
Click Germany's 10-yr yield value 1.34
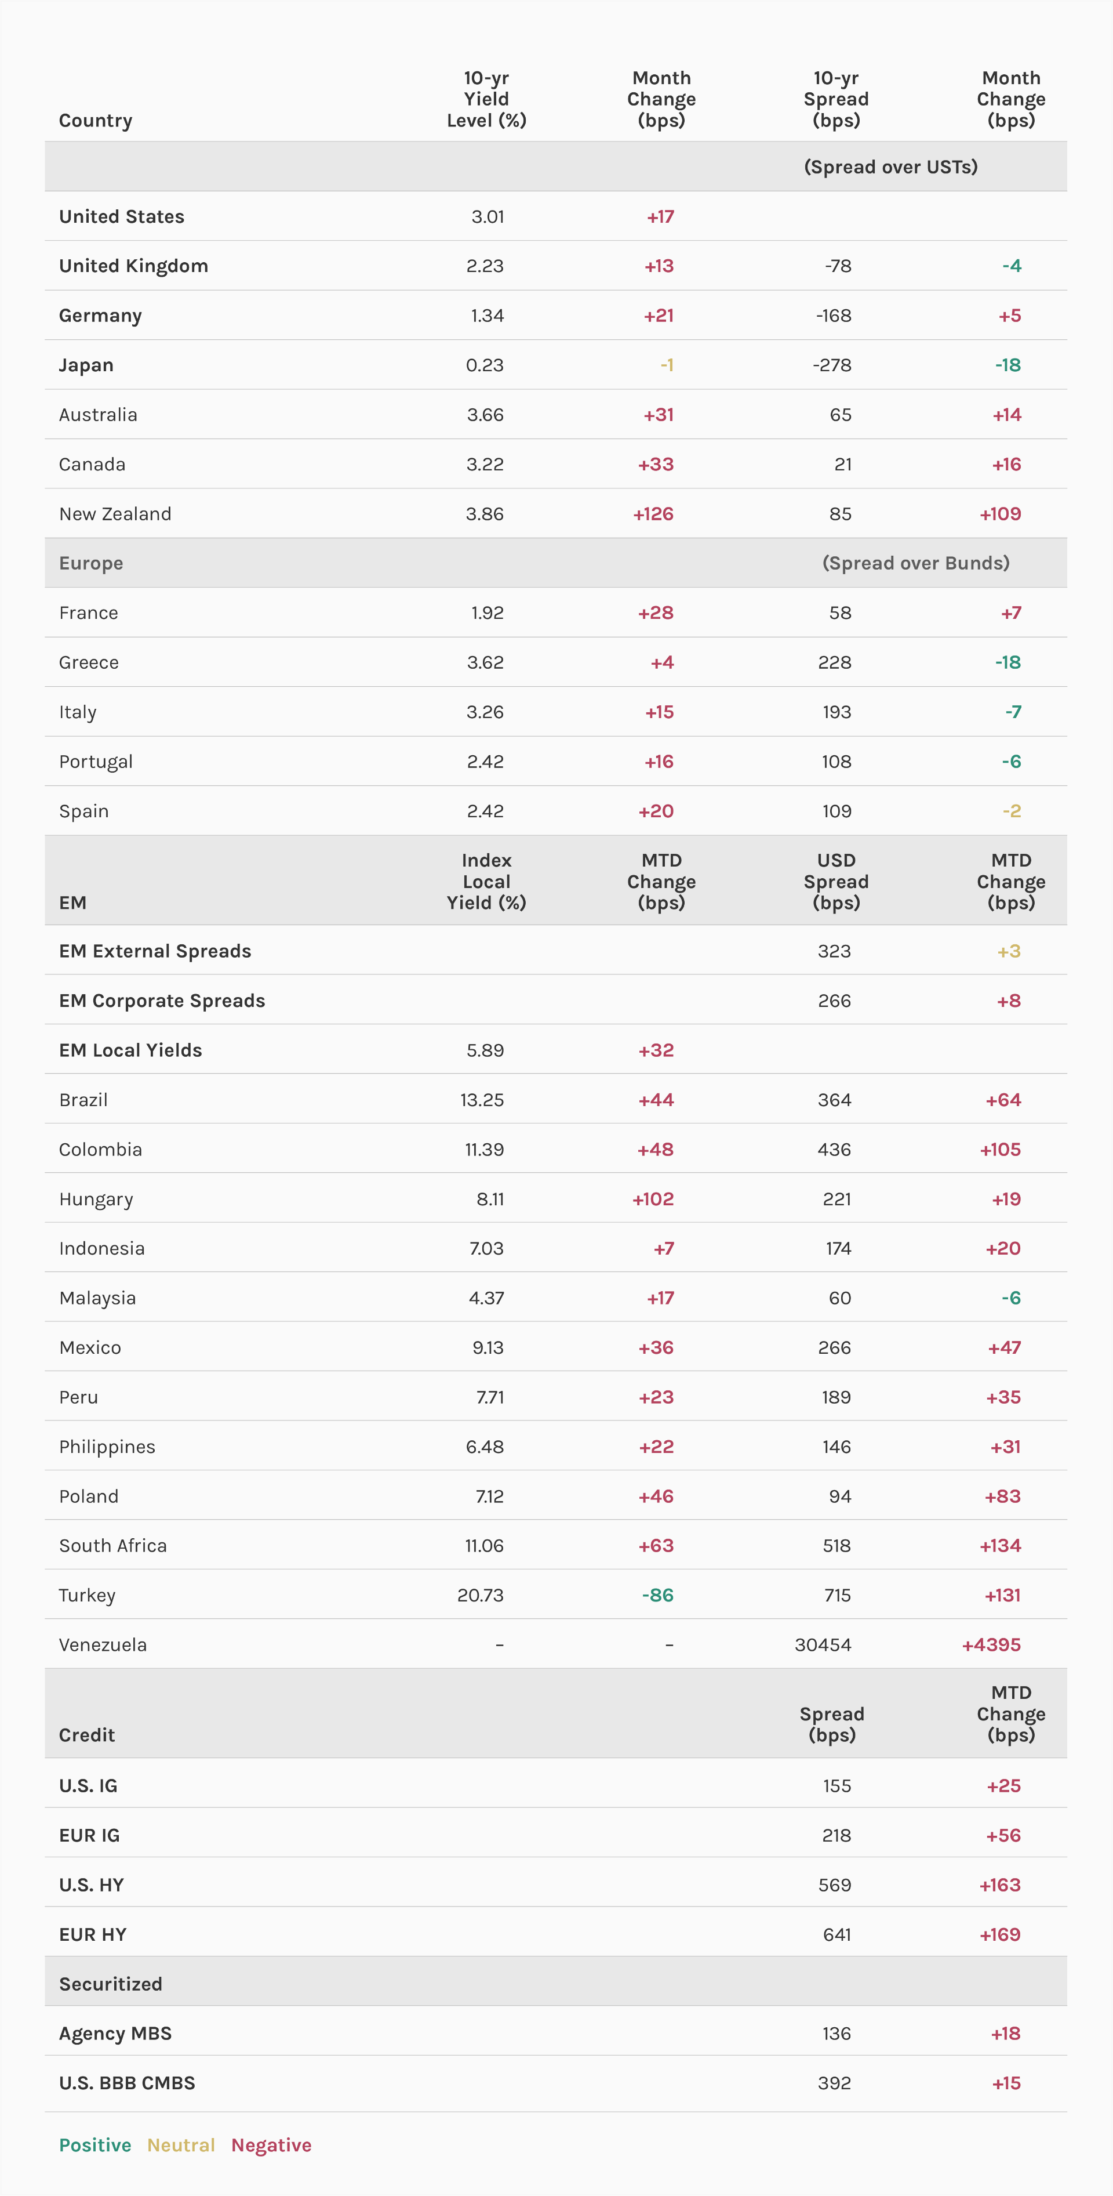(x=486, y=316)
